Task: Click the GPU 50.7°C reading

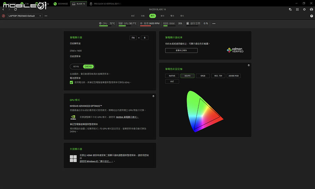Action: 133,24
